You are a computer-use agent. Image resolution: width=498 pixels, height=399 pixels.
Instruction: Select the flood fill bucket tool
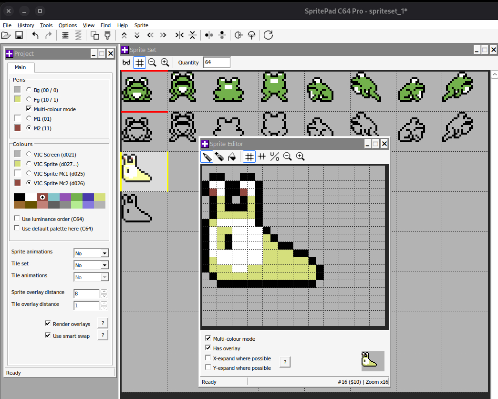pos(232,157)
